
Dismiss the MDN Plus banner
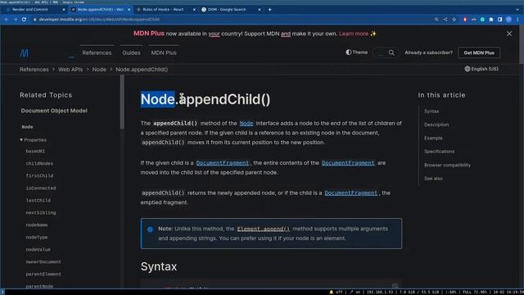pyautogui.click(x=509, y=34)
